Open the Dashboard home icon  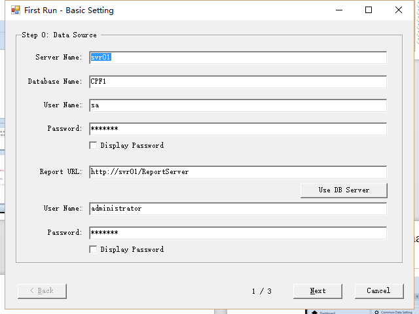(x=314, y=312)
